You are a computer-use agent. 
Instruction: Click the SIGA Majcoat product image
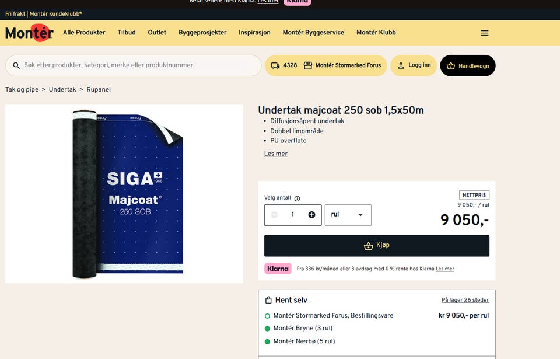coord(124,194)
